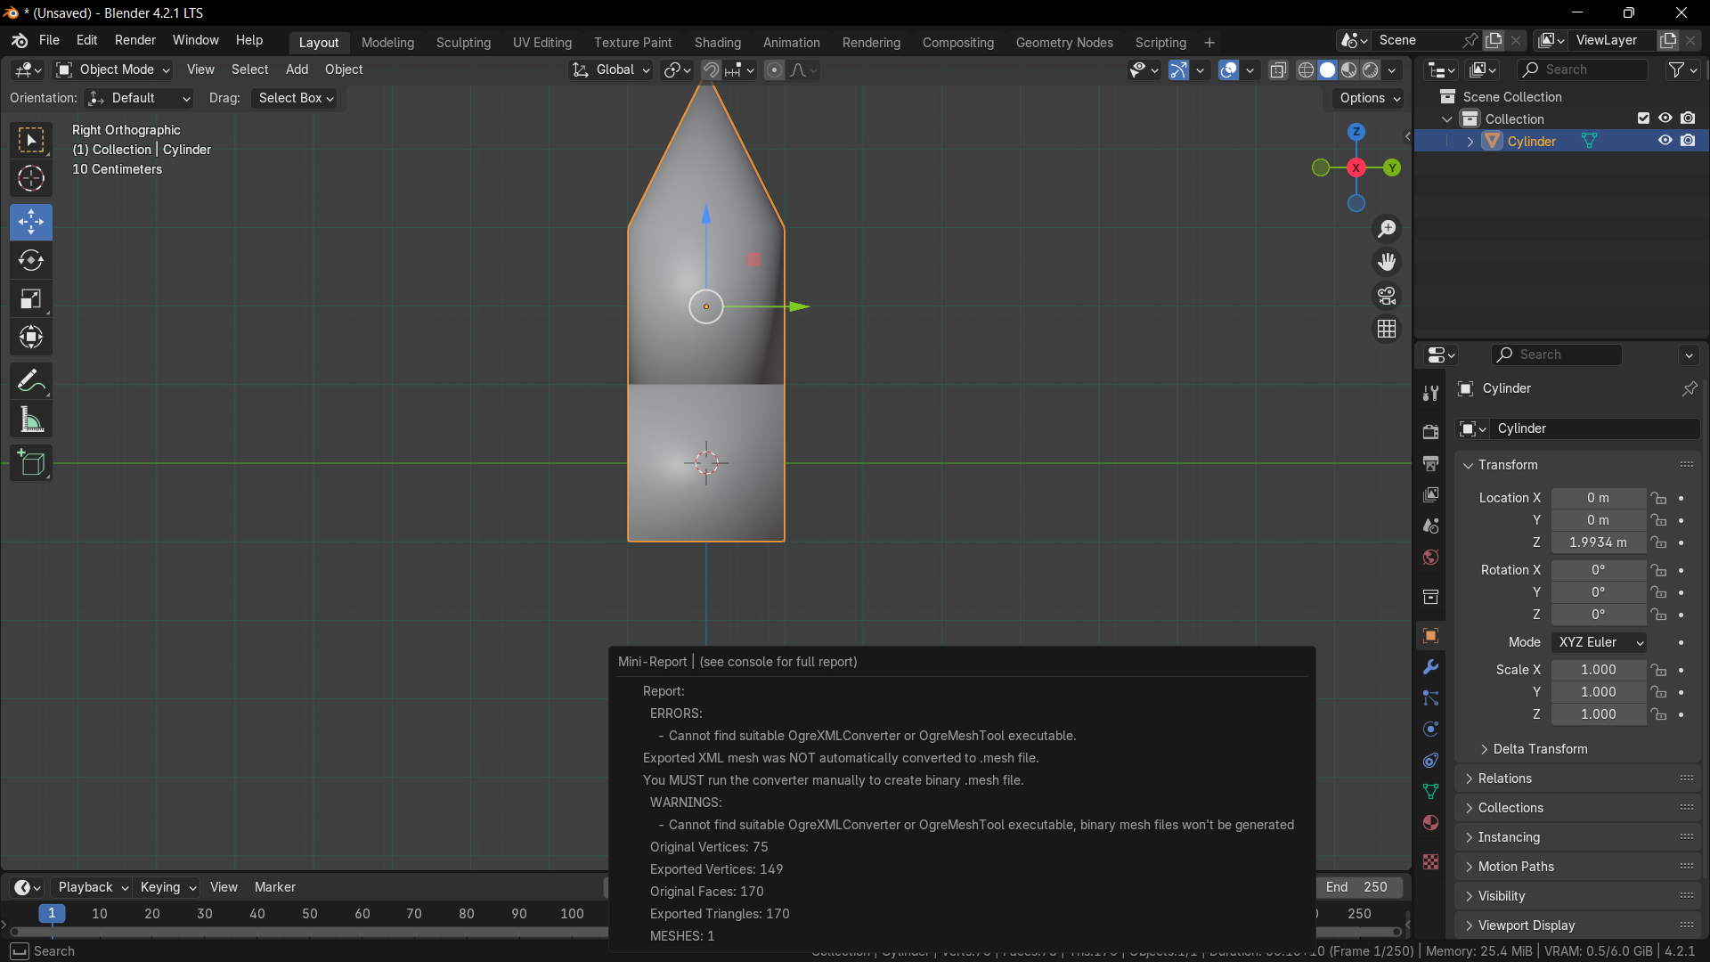Hide Collection in viewport eye icon
Screen dimensions: 1710x962
coord(1665,118)
